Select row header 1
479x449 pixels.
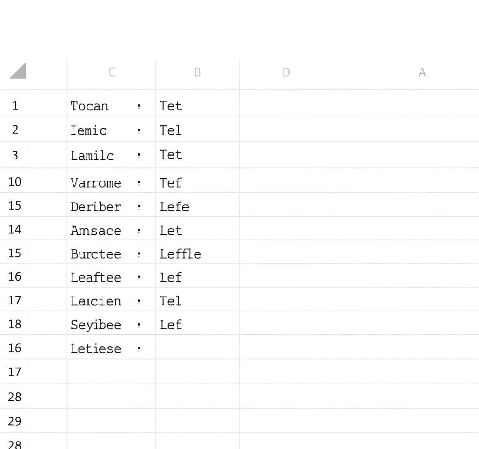[x=15, y=106]
